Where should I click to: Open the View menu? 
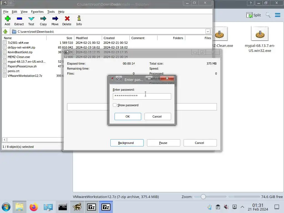[24, 12]
